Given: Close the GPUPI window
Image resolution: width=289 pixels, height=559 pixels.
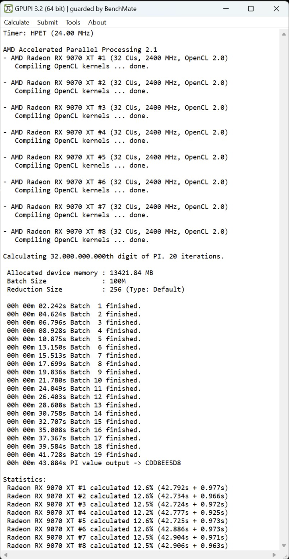Looking at the screenshot, I should pos(276,8).
